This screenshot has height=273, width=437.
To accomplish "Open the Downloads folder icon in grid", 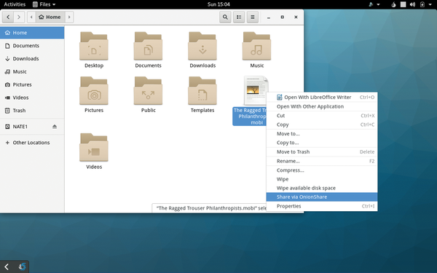I will click(x=202, y=47).
